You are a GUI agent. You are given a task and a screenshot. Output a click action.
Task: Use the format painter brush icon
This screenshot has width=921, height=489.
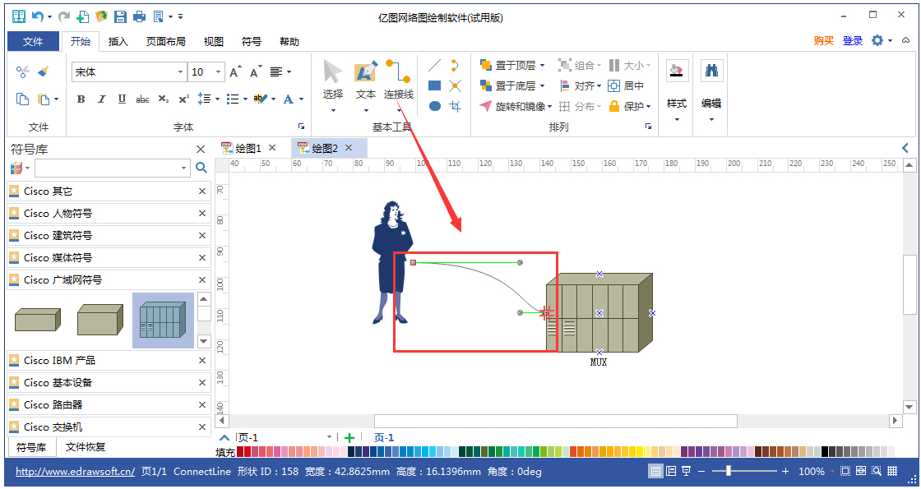coord(44,72)
